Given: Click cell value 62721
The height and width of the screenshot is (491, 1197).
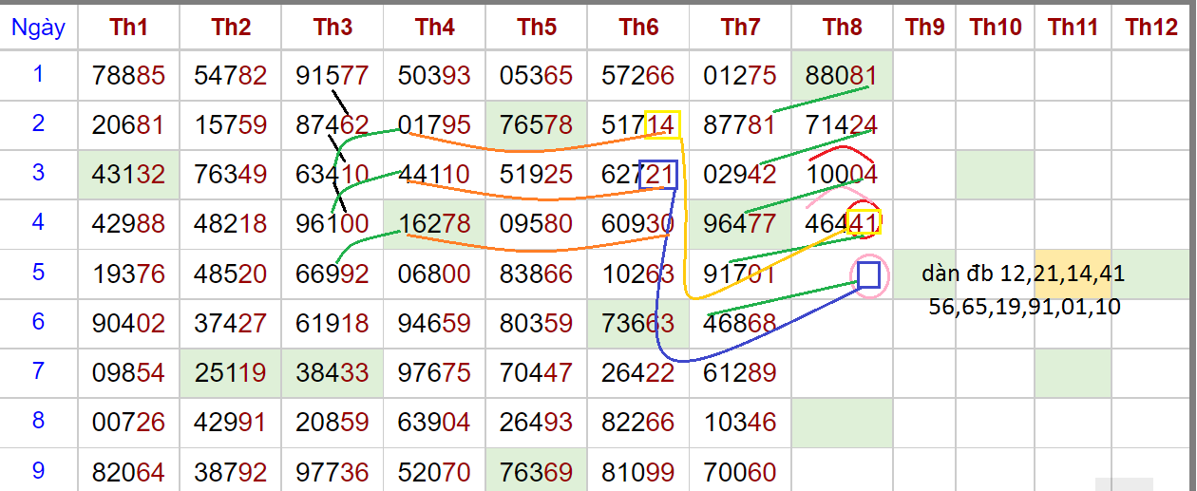Looking at the screenshot, I should [x=638, y=175].
